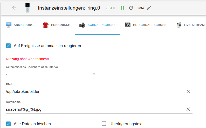The width and height of the screenshot is (206, 128).
Task: Switch to the ANMELDUNG tab
Action: coord(19,25)
